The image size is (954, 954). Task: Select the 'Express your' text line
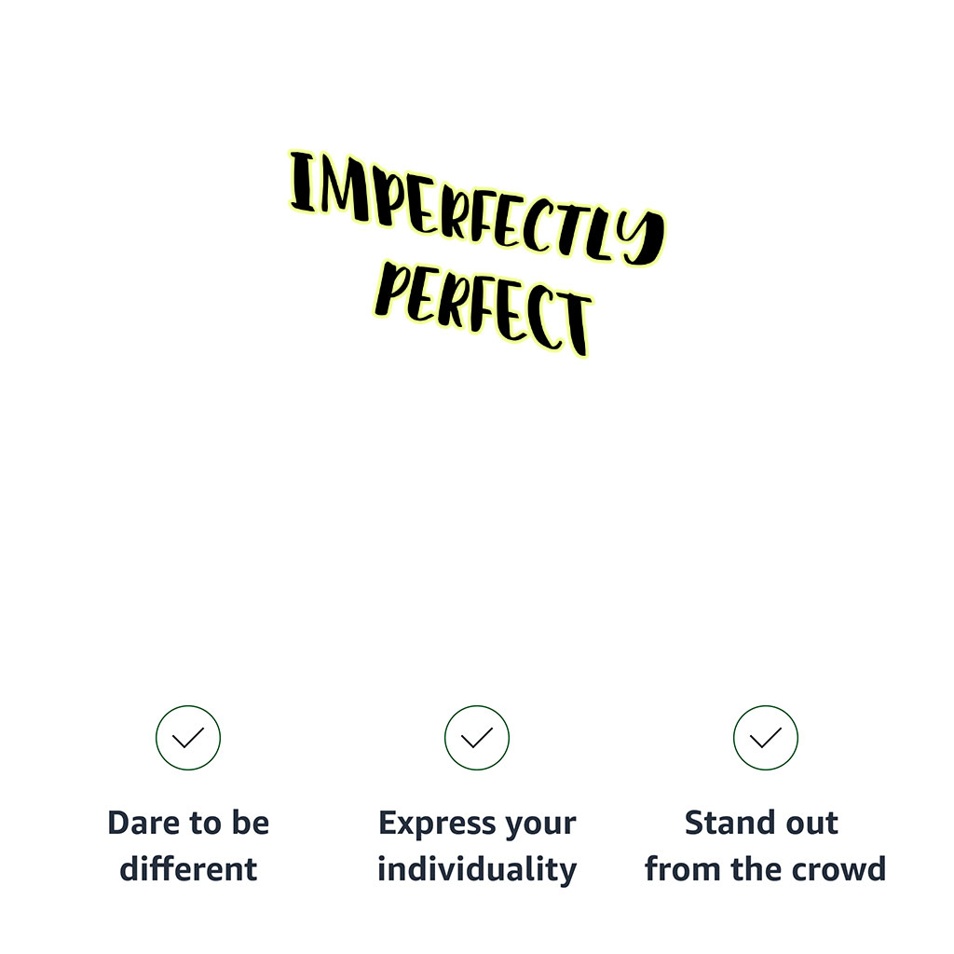point(477,824)
